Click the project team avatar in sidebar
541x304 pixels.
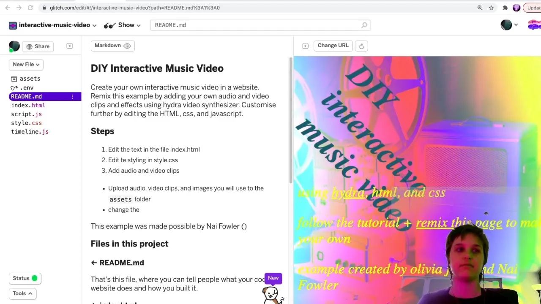[x=14, y=46]
